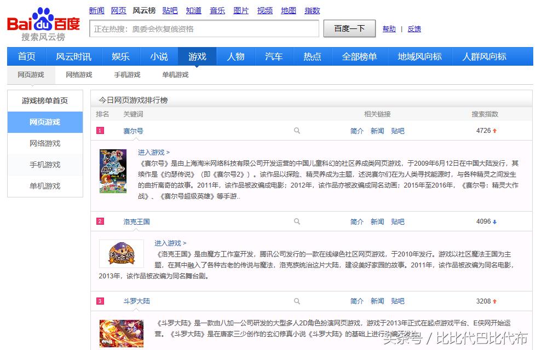Select 网络游戏 in the left sidebar
Screen dimensions: 536x350
point(45,143)
